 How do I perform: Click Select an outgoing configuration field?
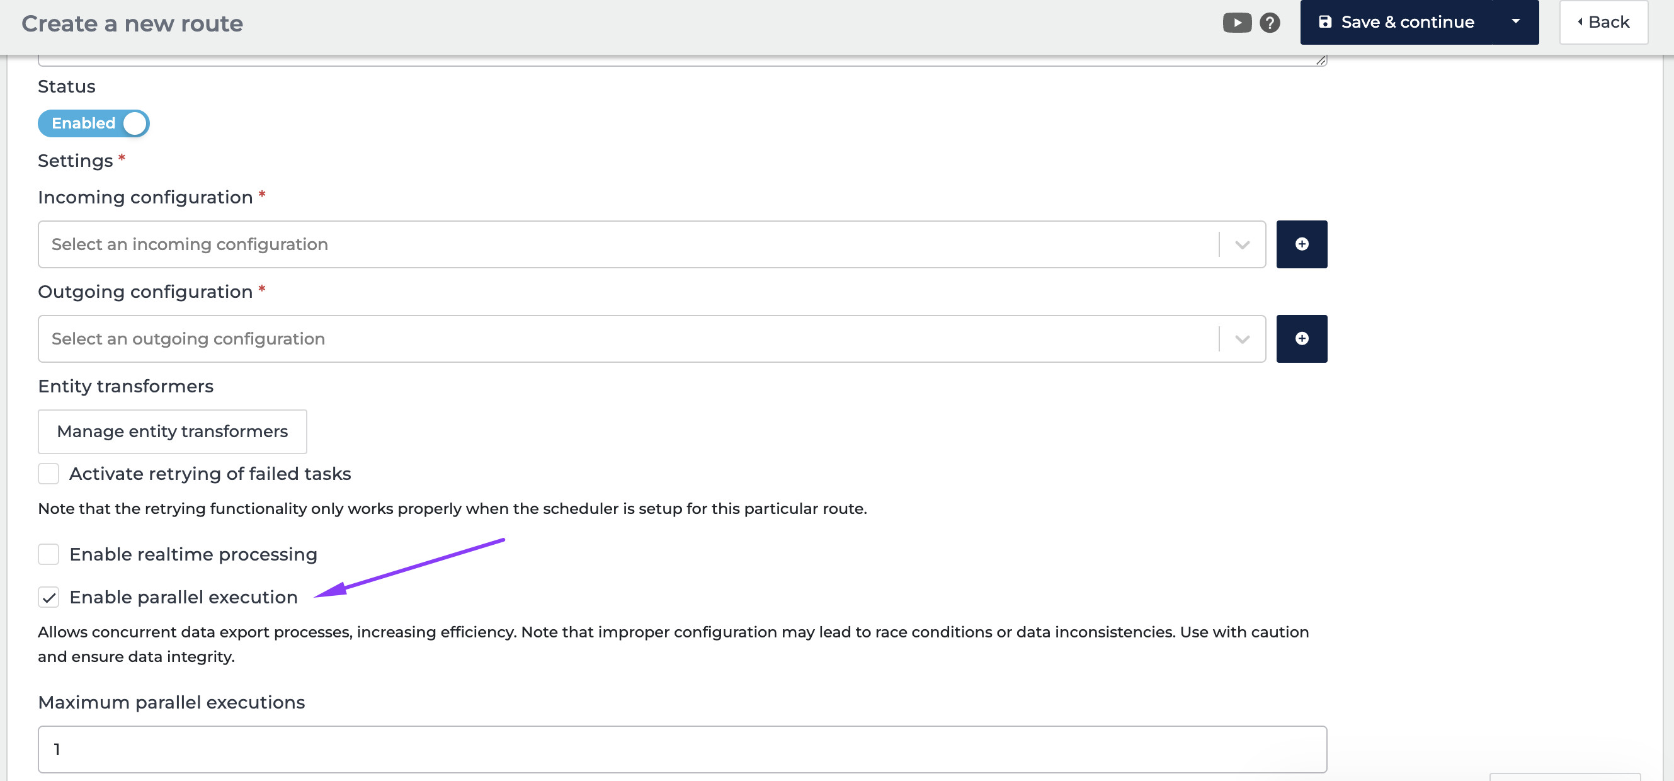click(624, 339)
